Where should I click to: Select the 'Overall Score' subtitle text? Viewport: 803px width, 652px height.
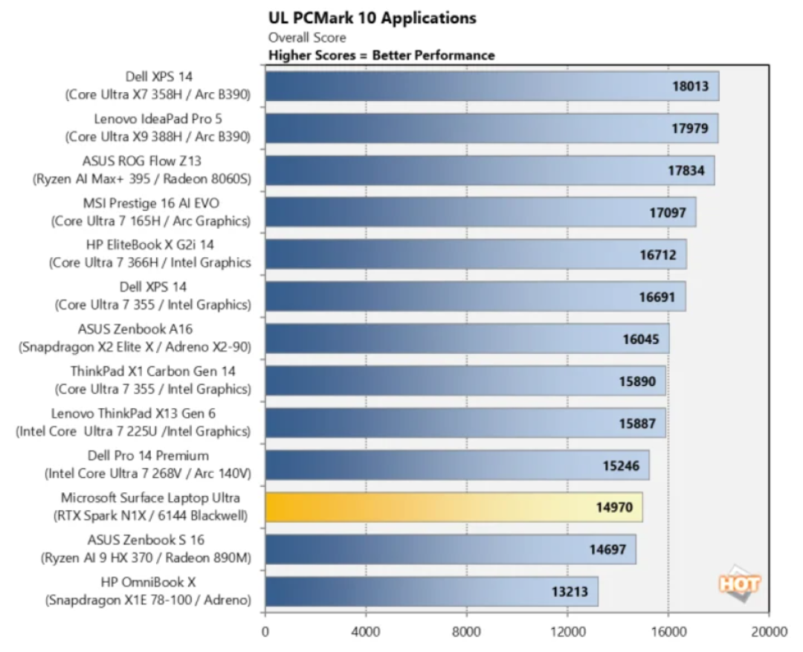click(x=307, y=38)
